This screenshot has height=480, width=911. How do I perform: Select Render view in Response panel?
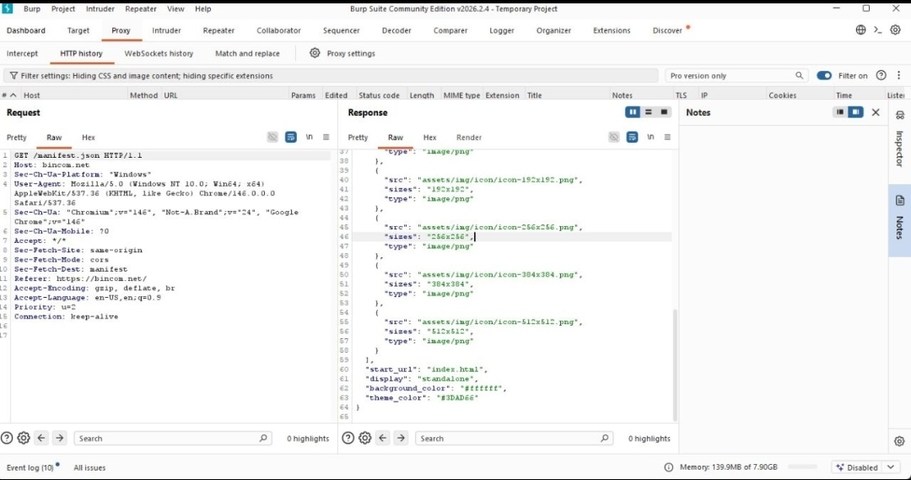tap(469, 138)
